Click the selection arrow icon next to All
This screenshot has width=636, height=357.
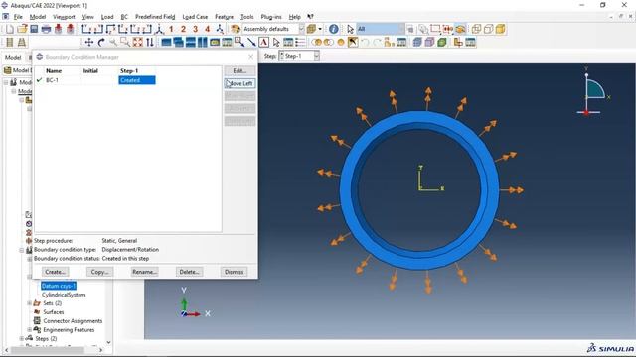(351, 29)
